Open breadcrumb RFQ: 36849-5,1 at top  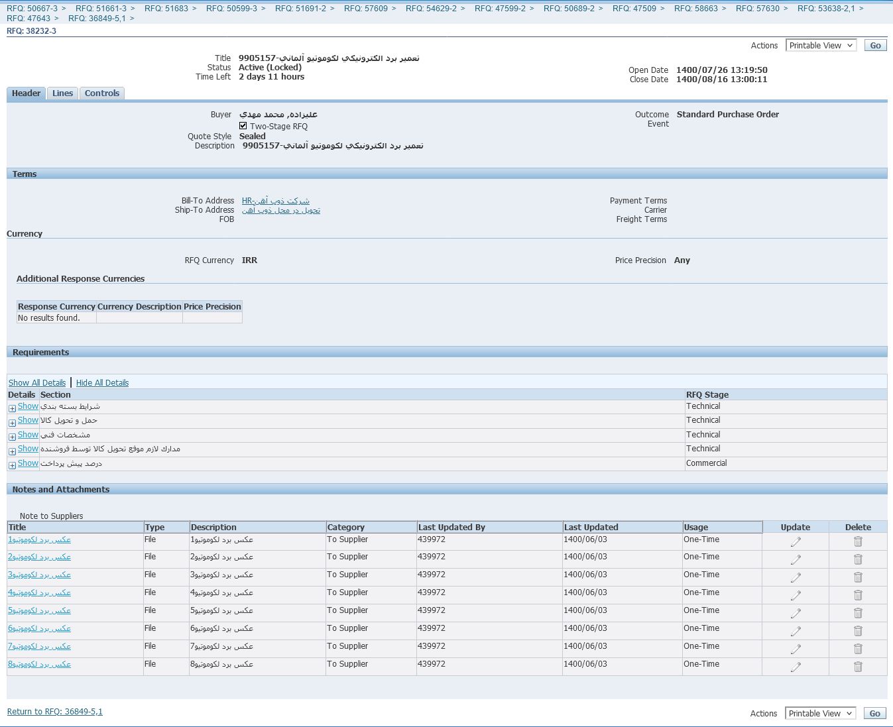(97, 19)
